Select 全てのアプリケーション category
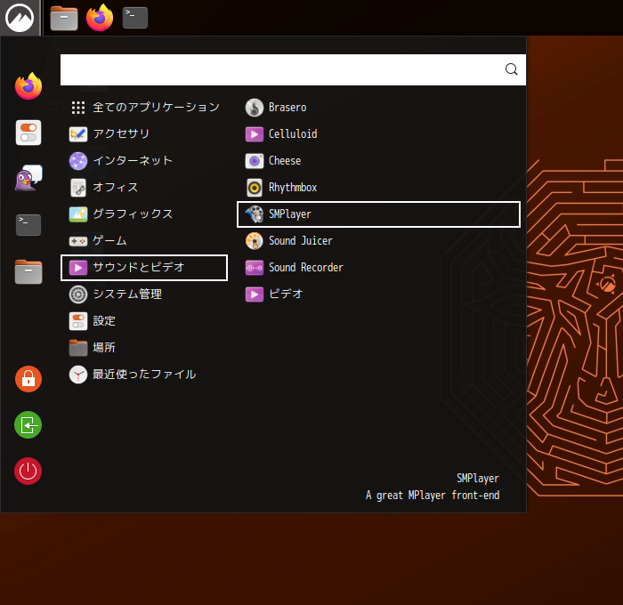This screenshot has width=623, height=605. coord(144,108)
